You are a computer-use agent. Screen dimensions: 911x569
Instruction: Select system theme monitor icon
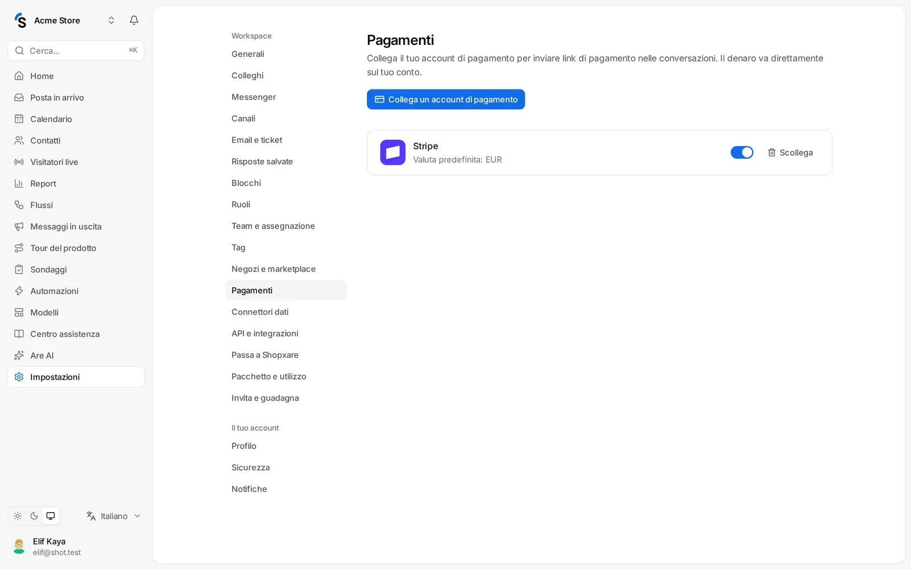[51, 516]
